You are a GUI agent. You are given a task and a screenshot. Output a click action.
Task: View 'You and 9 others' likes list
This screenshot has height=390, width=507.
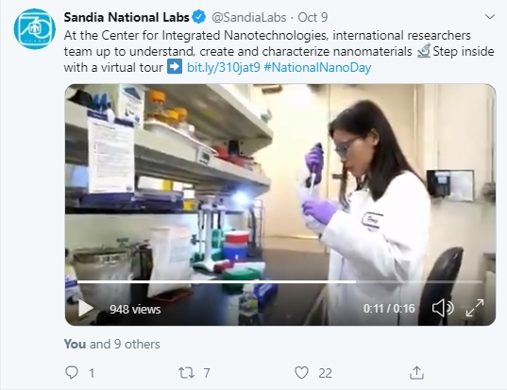(111, 344)
